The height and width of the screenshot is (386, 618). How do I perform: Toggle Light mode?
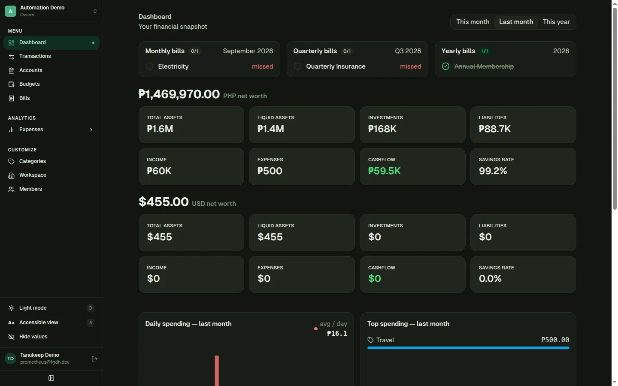51,308
